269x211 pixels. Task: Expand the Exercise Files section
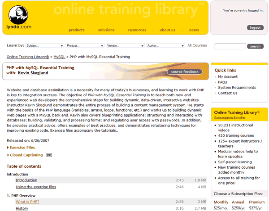pos(21,148)
